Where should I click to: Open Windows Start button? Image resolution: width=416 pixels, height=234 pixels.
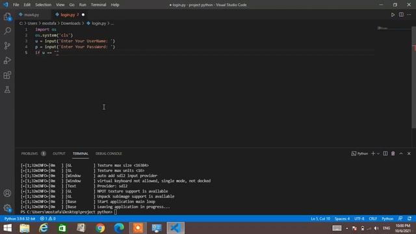[x=7, y=228]
